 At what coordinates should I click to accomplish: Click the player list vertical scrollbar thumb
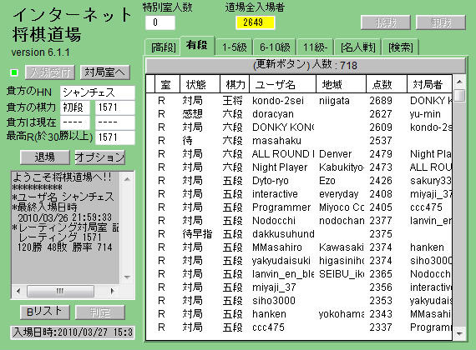[459, 96]
